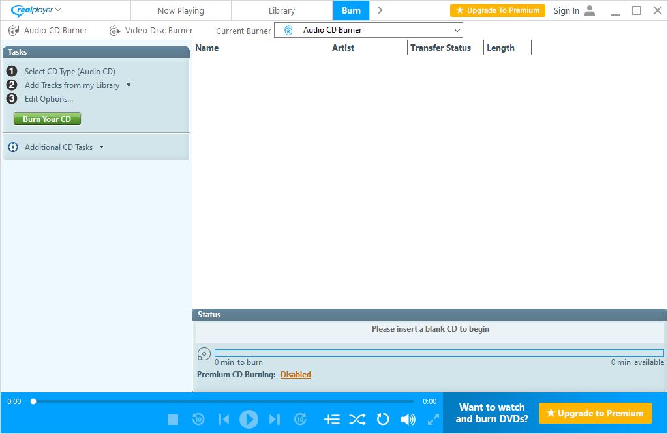668x434 pixels.
Task: Open the RealPlayer logo menu
Action: pos(36,10)
